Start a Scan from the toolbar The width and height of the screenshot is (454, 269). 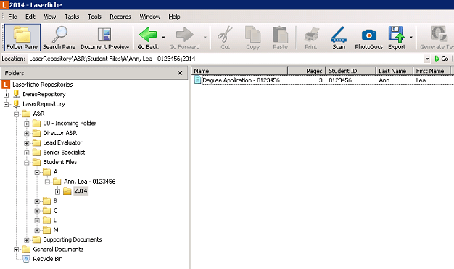click(x=339, y=38)
